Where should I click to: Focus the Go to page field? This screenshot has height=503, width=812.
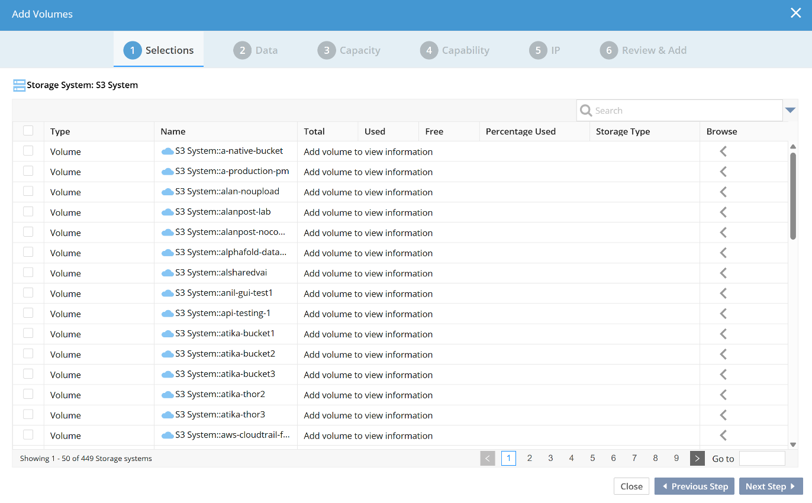pos(762,458)
